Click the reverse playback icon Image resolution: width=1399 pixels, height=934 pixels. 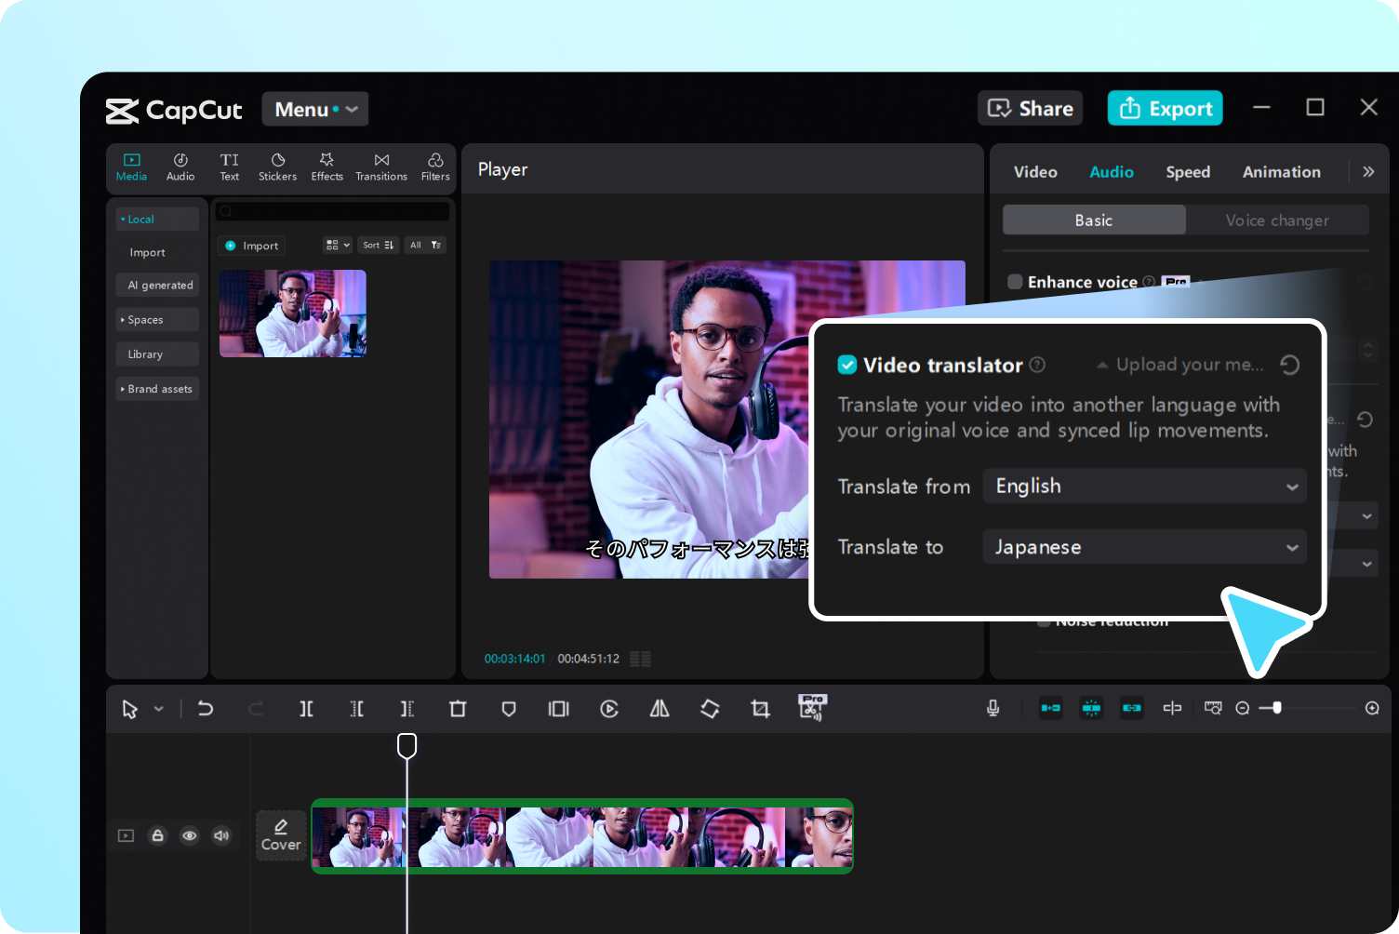coord(609,709)
